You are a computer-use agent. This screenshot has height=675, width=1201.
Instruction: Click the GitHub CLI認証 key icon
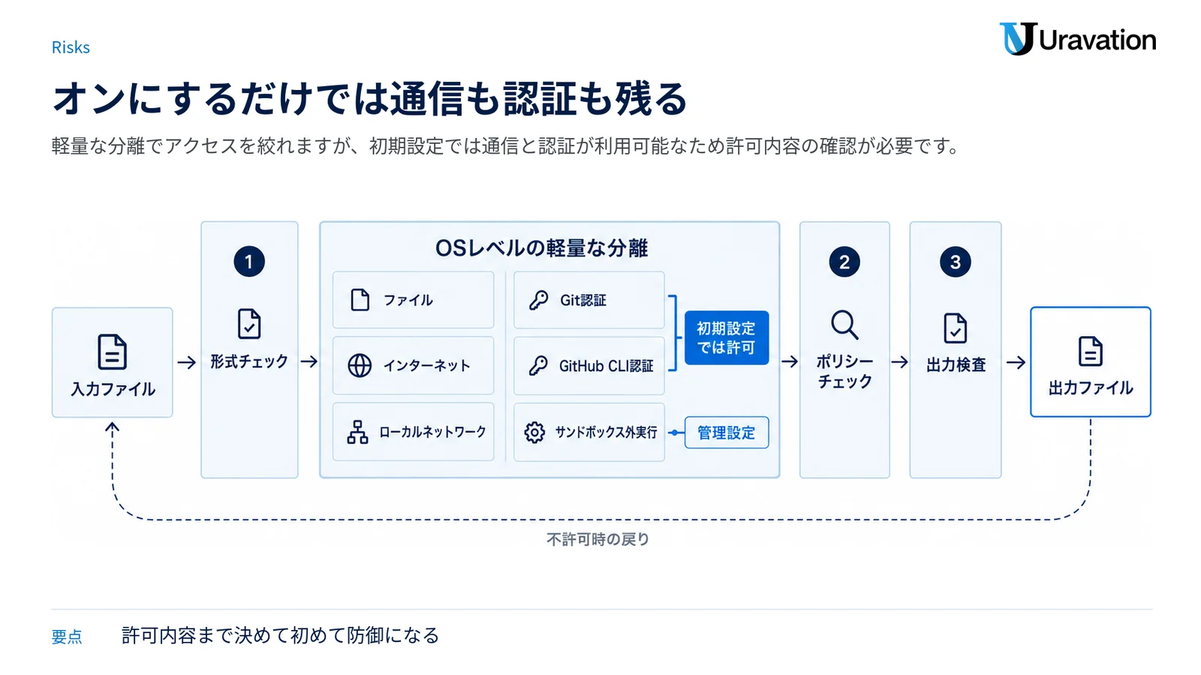[x=538, y=365]
